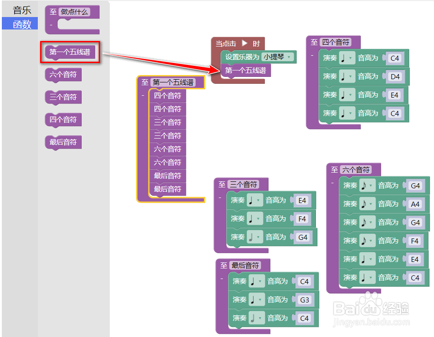Edit the C4 pitch value in 六个音符
This screenshot has width=434, height=337.
point(415,278)
